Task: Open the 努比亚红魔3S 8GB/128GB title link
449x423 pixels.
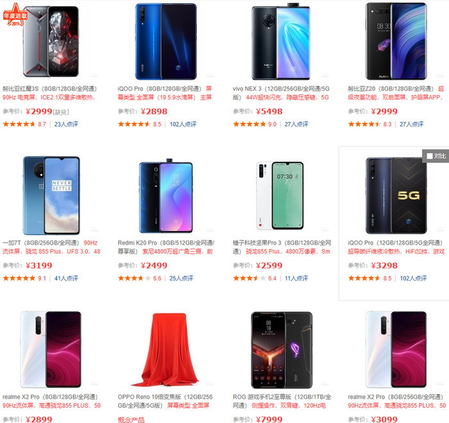Action: [x=50, y=89]
